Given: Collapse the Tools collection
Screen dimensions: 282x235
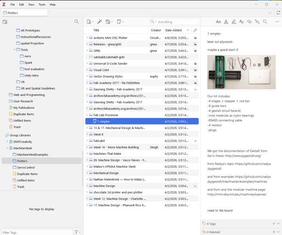Looking at the screenshot, I should pyautogui.click(x=15, y=50).
